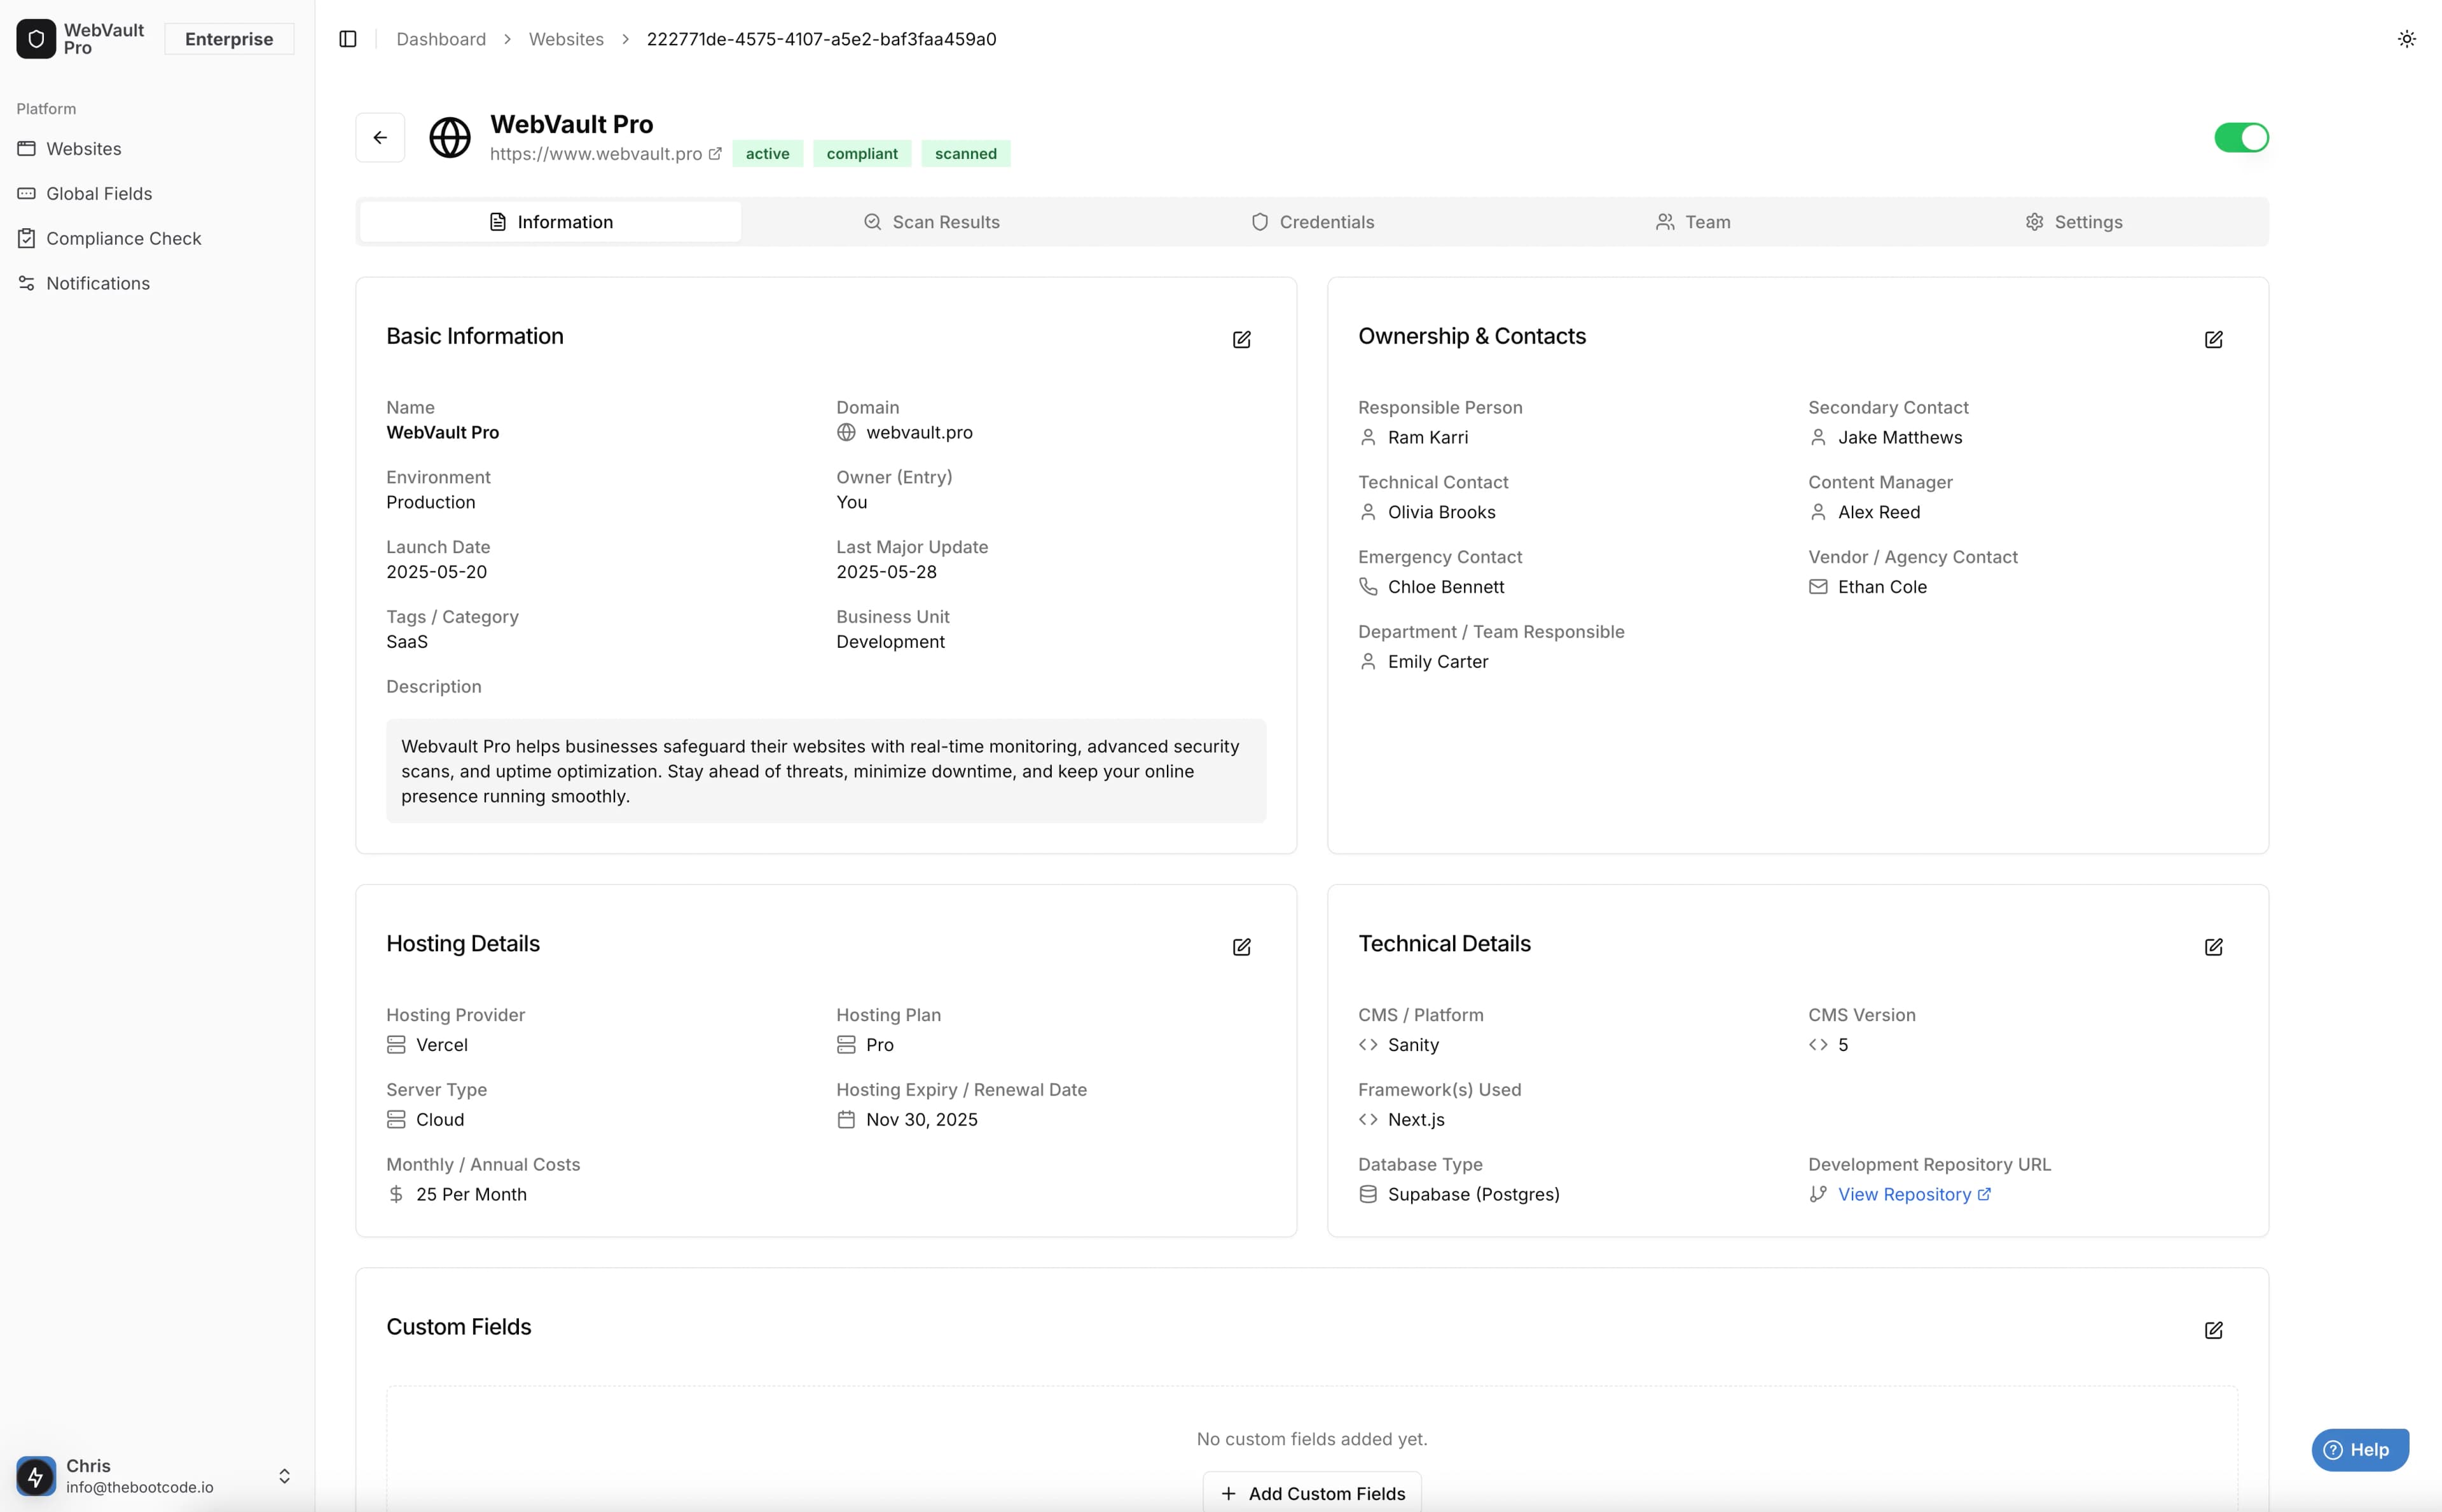Select the Alex Reed content manager
Screen dimensions: 2442x1512
pyautogui.click(x=1878, y=512)
